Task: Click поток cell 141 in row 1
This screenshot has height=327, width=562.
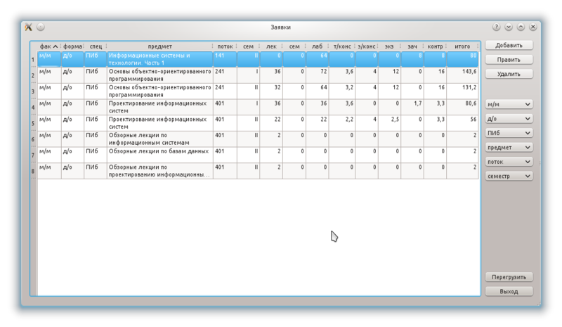Action: pos(225,59)
